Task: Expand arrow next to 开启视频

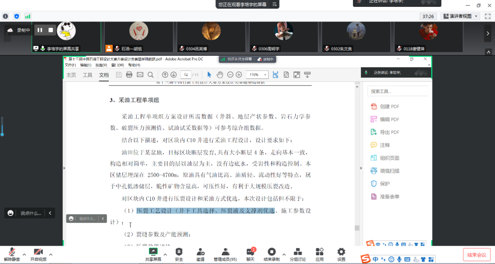Action: tap(50, 254)
